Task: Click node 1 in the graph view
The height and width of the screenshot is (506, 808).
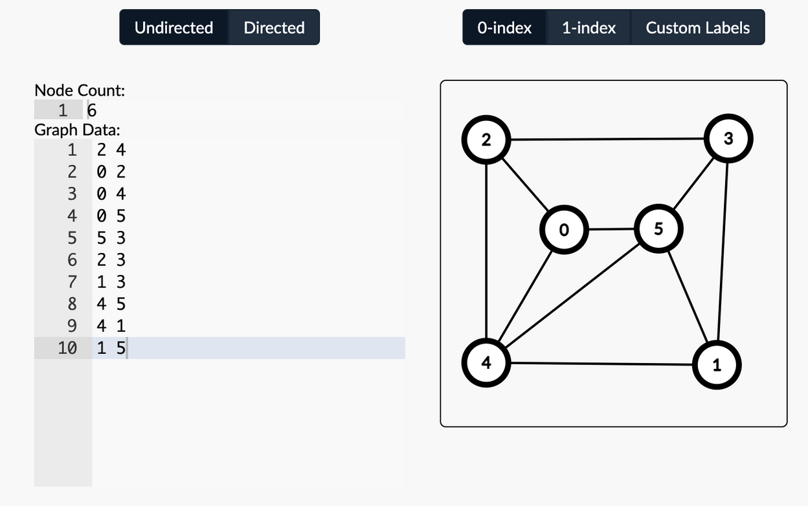Action: (717, 365)
